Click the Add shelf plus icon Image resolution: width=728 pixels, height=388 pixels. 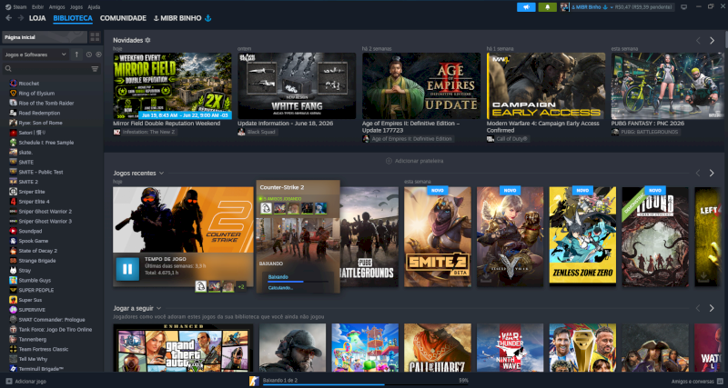(x=389, y=161)
